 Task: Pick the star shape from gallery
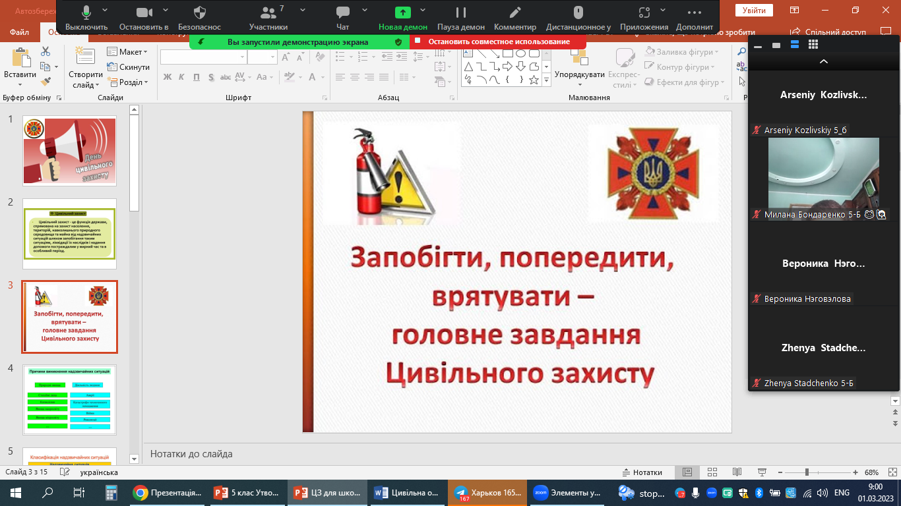tap(534, 80)
